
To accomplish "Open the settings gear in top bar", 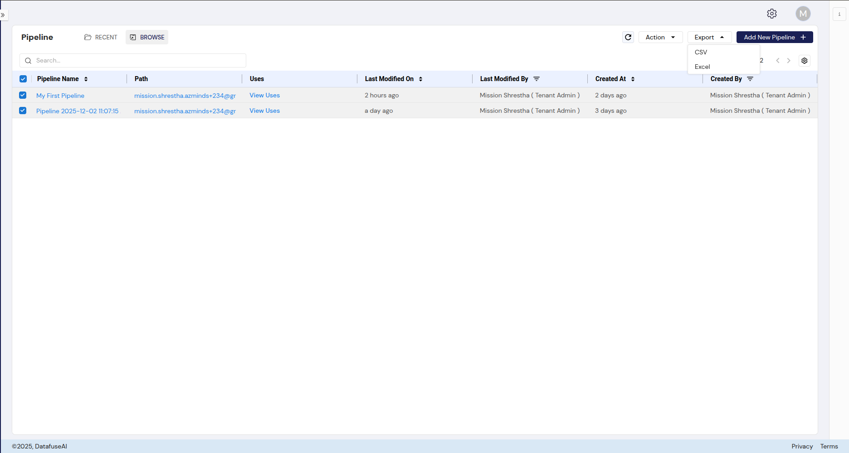I will [x=771, y=14].
